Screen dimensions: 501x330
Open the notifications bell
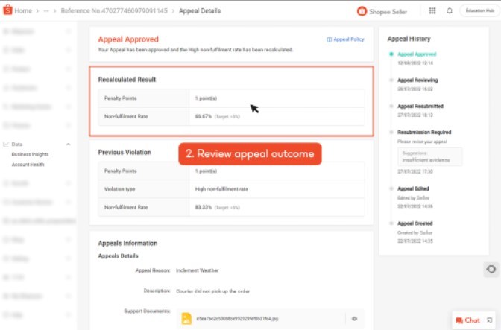pyautogui.click(x=450, y=11)
